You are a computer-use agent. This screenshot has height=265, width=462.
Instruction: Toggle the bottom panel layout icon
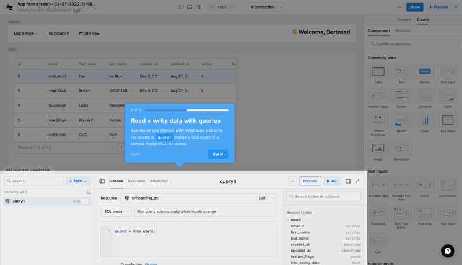189,7
